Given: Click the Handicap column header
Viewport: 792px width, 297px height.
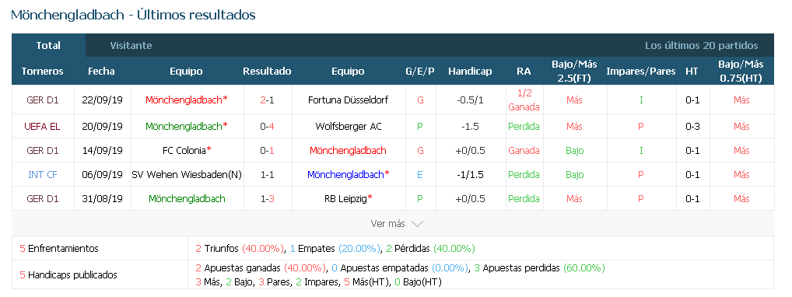Looking at the screenshot, I should (470, 72).
